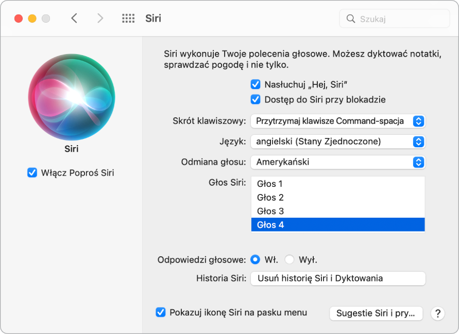Click the Forward arrow in the toolbar

100,17
